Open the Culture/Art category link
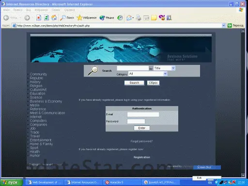This screenshot has width=248, height=186. click(38, 90)
